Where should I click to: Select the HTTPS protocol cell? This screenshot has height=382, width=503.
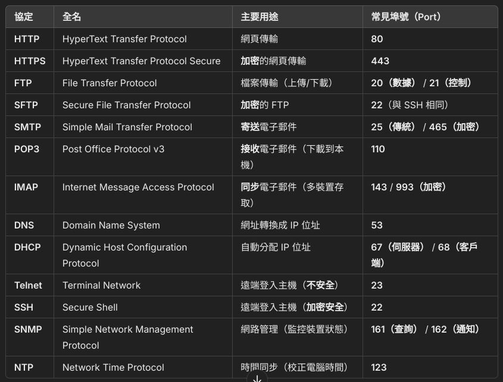(30, 61)
